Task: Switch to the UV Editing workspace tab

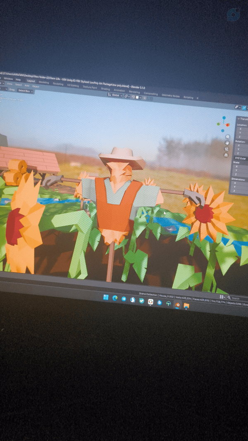Action: pyautogui.click(x=73, y=85)
